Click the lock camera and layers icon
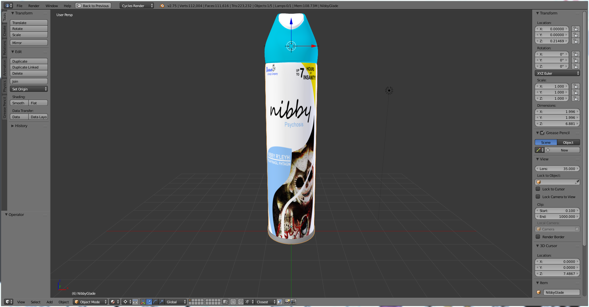Viewport: 589px width, 307px height. [x=225, y=302]
